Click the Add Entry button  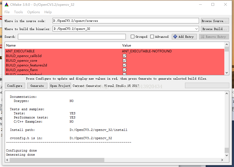click(184, 37)
